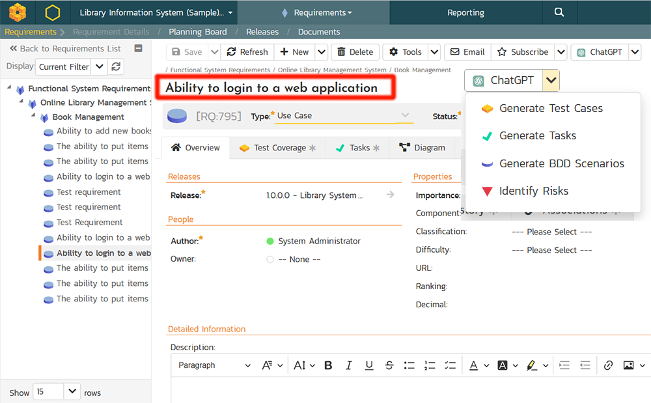Screen dimensions: 651x403
Task: Select 'Generate BDD Scenarios' from the ChatGPT menu
Action: (561, 163)
